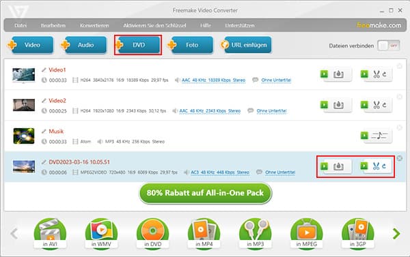
Task: Remove the DVD2023-03-16 row with its X
Action: click(x=399, y=158)
